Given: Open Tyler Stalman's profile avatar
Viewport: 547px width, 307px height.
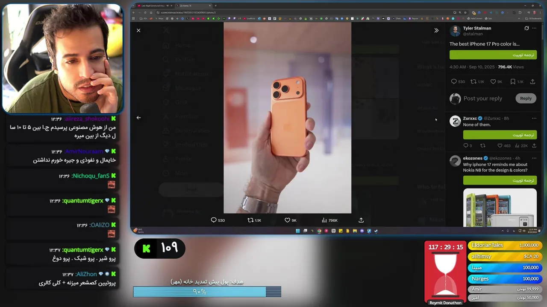Looking at the screenshot, I should pyautogui.click(x=455, y=31).
